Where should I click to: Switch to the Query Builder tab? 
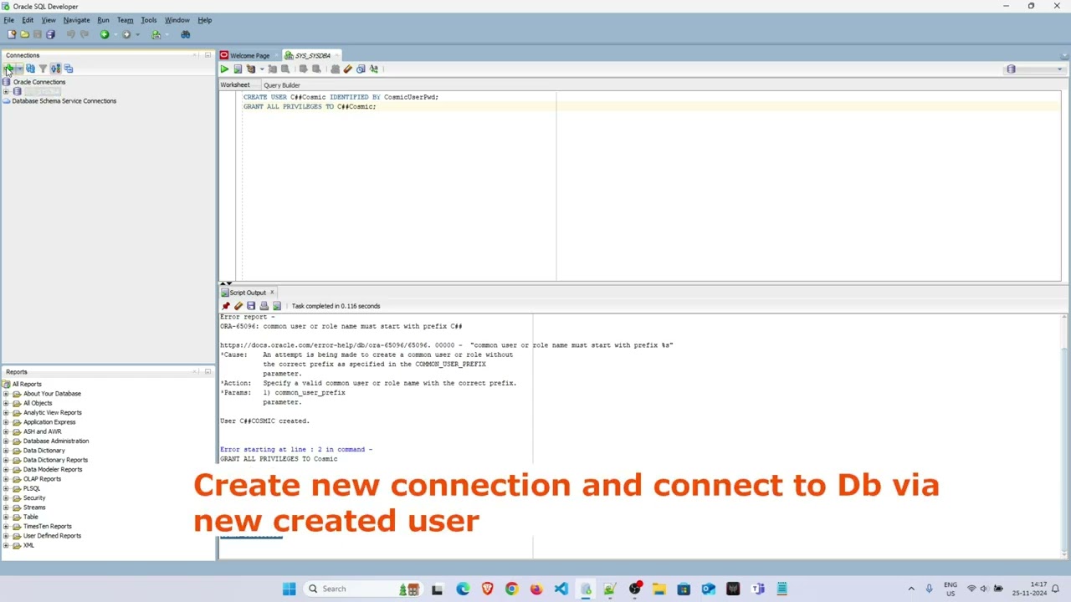point(281,85)
